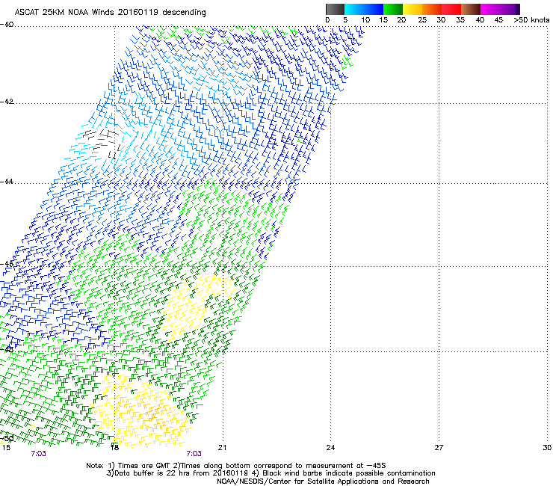The width and height of the screenshot is (553, 486).
Task: Click the cyan-to-blue 5-15 knots legend segment
Action: (x=364, y=9)
